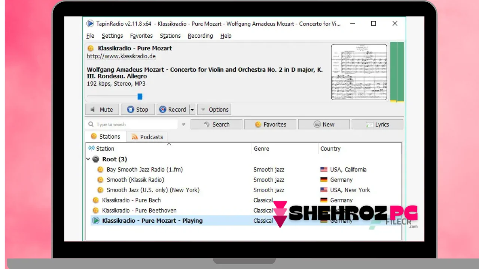Open the Help menu
This screenshot has height=269, width=479.
click(226, 36)
